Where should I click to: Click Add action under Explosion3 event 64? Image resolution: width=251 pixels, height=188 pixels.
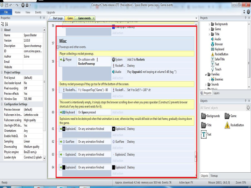point(118,174)
